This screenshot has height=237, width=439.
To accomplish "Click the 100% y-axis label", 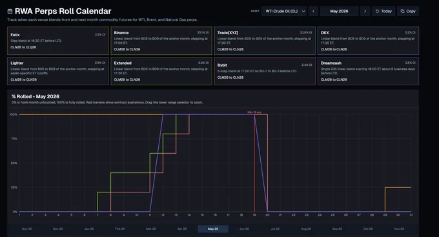I will pos(13,114).
